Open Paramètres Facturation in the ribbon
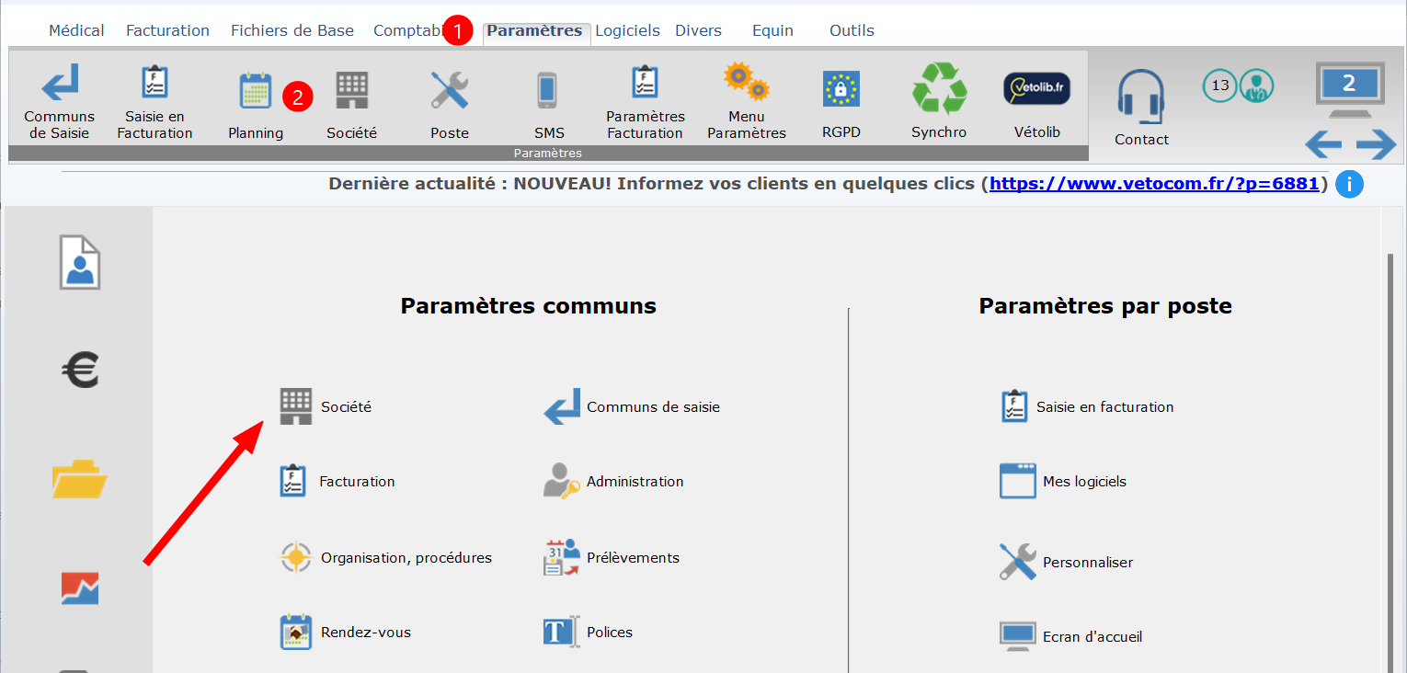 tap(646, 101)
